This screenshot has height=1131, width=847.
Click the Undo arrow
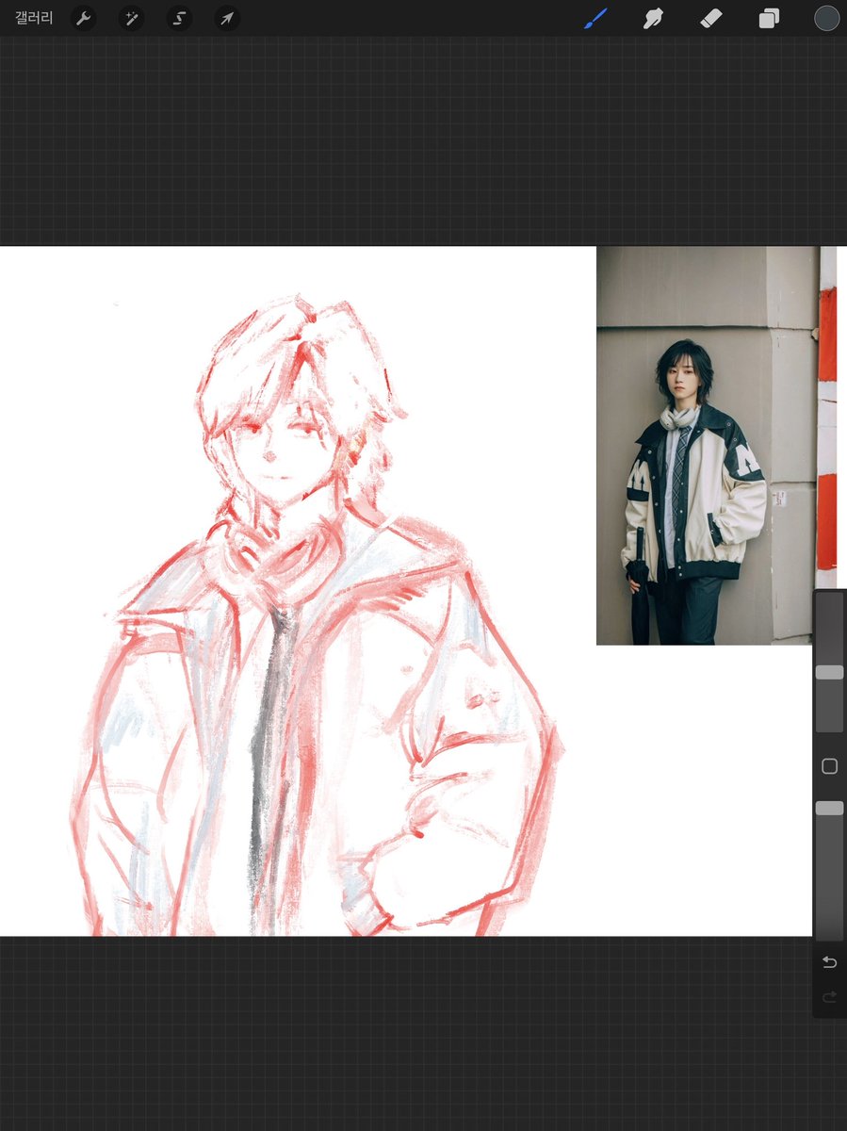point(829,962)
